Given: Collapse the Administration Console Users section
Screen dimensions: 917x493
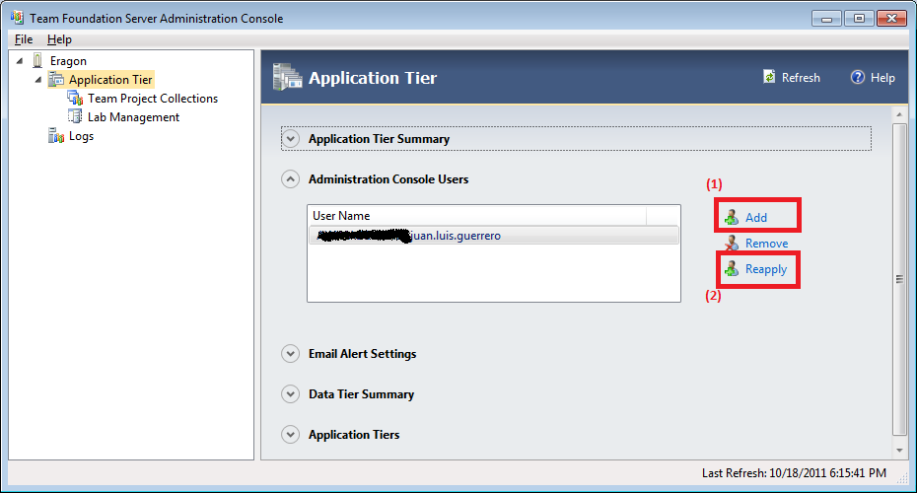Looking at the screenshot, I should tap(290, 178).
